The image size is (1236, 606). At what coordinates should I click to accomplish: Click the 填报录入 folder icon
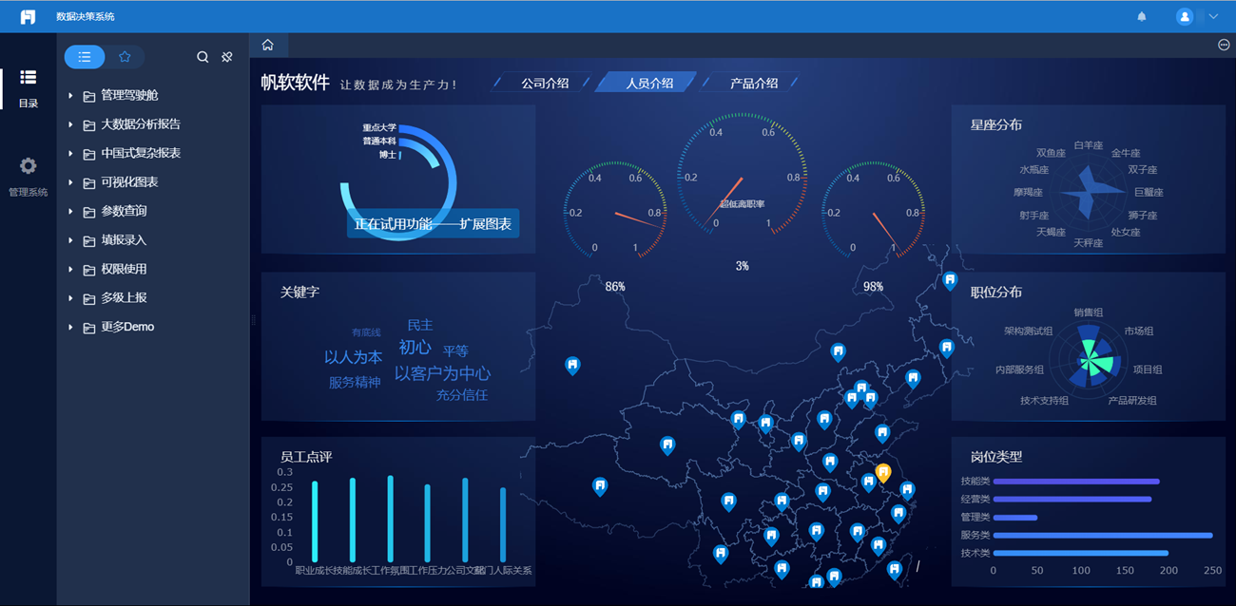coord(88,241)
